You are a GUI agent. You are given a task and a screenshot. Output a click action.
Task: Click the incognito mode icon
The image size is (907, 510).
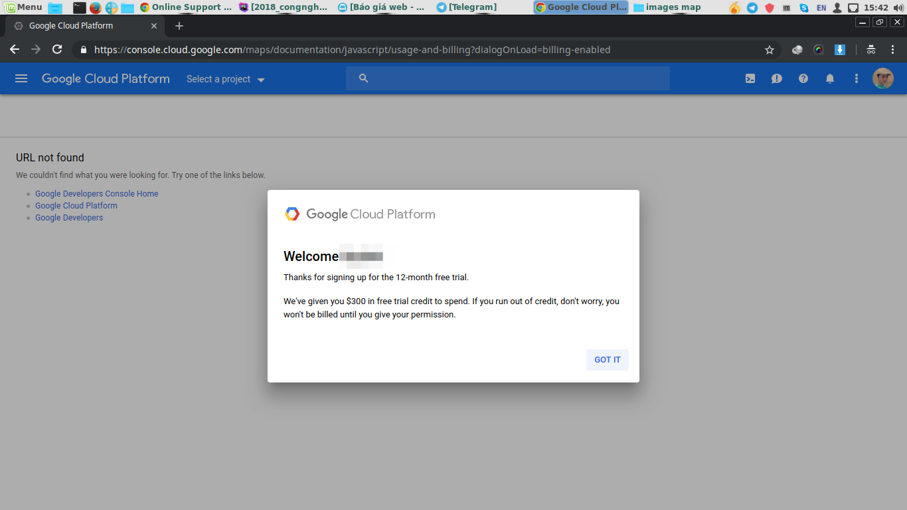871,50
